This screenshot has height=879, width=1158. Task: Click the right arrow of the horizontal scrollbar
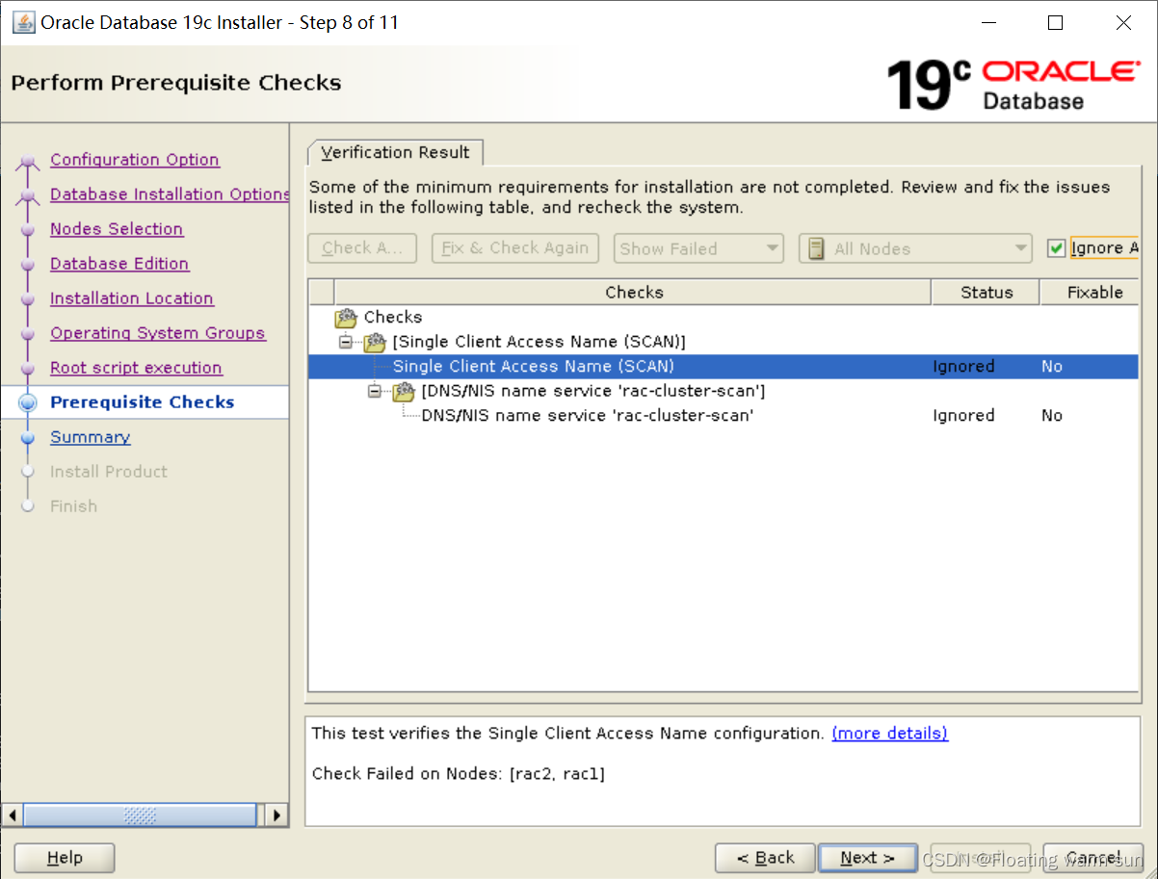tap(276, 814)
